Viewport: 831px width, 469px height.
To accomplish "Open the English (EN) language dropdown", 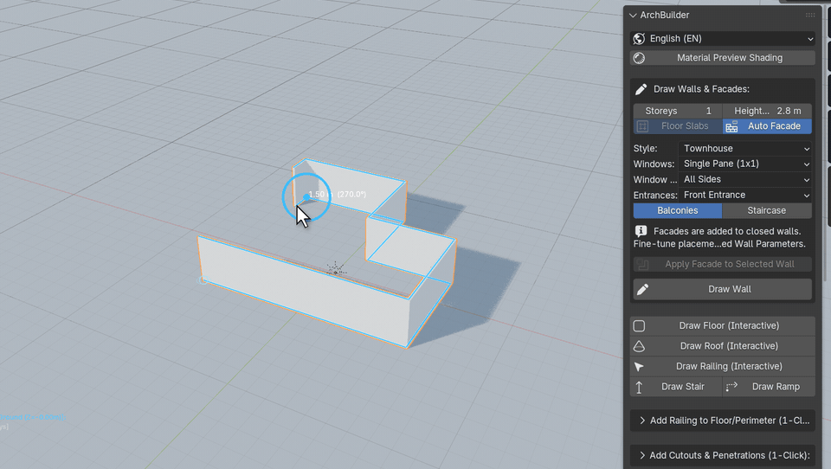I will point(722,39).
